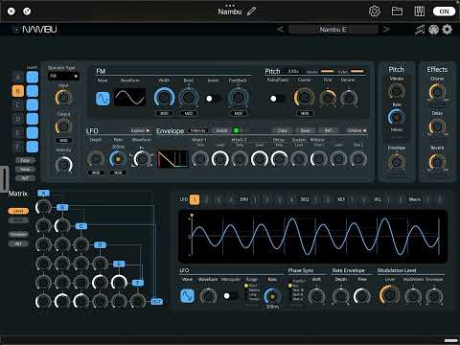
Task: Click operator B blue switch square
Action: click(x=33, y=91)
